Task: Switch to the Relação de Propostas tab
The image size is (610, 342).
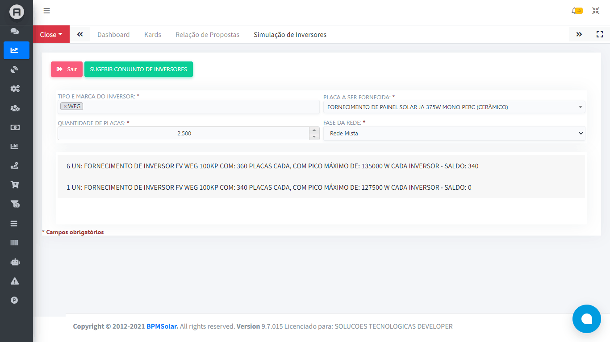Action: point(207,34)
